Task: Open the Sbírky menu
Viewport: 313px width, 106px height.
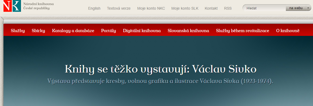Action: coord(38,31)
